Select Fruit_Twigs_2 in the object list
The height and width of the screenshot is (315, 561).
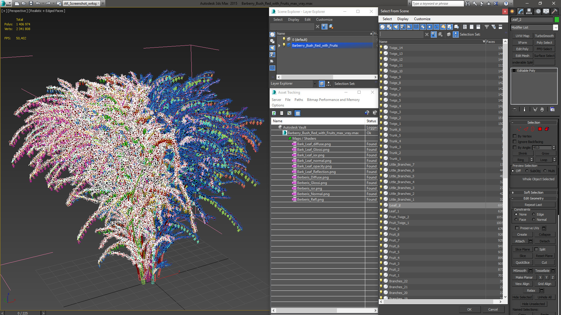[x=399, y=217]
